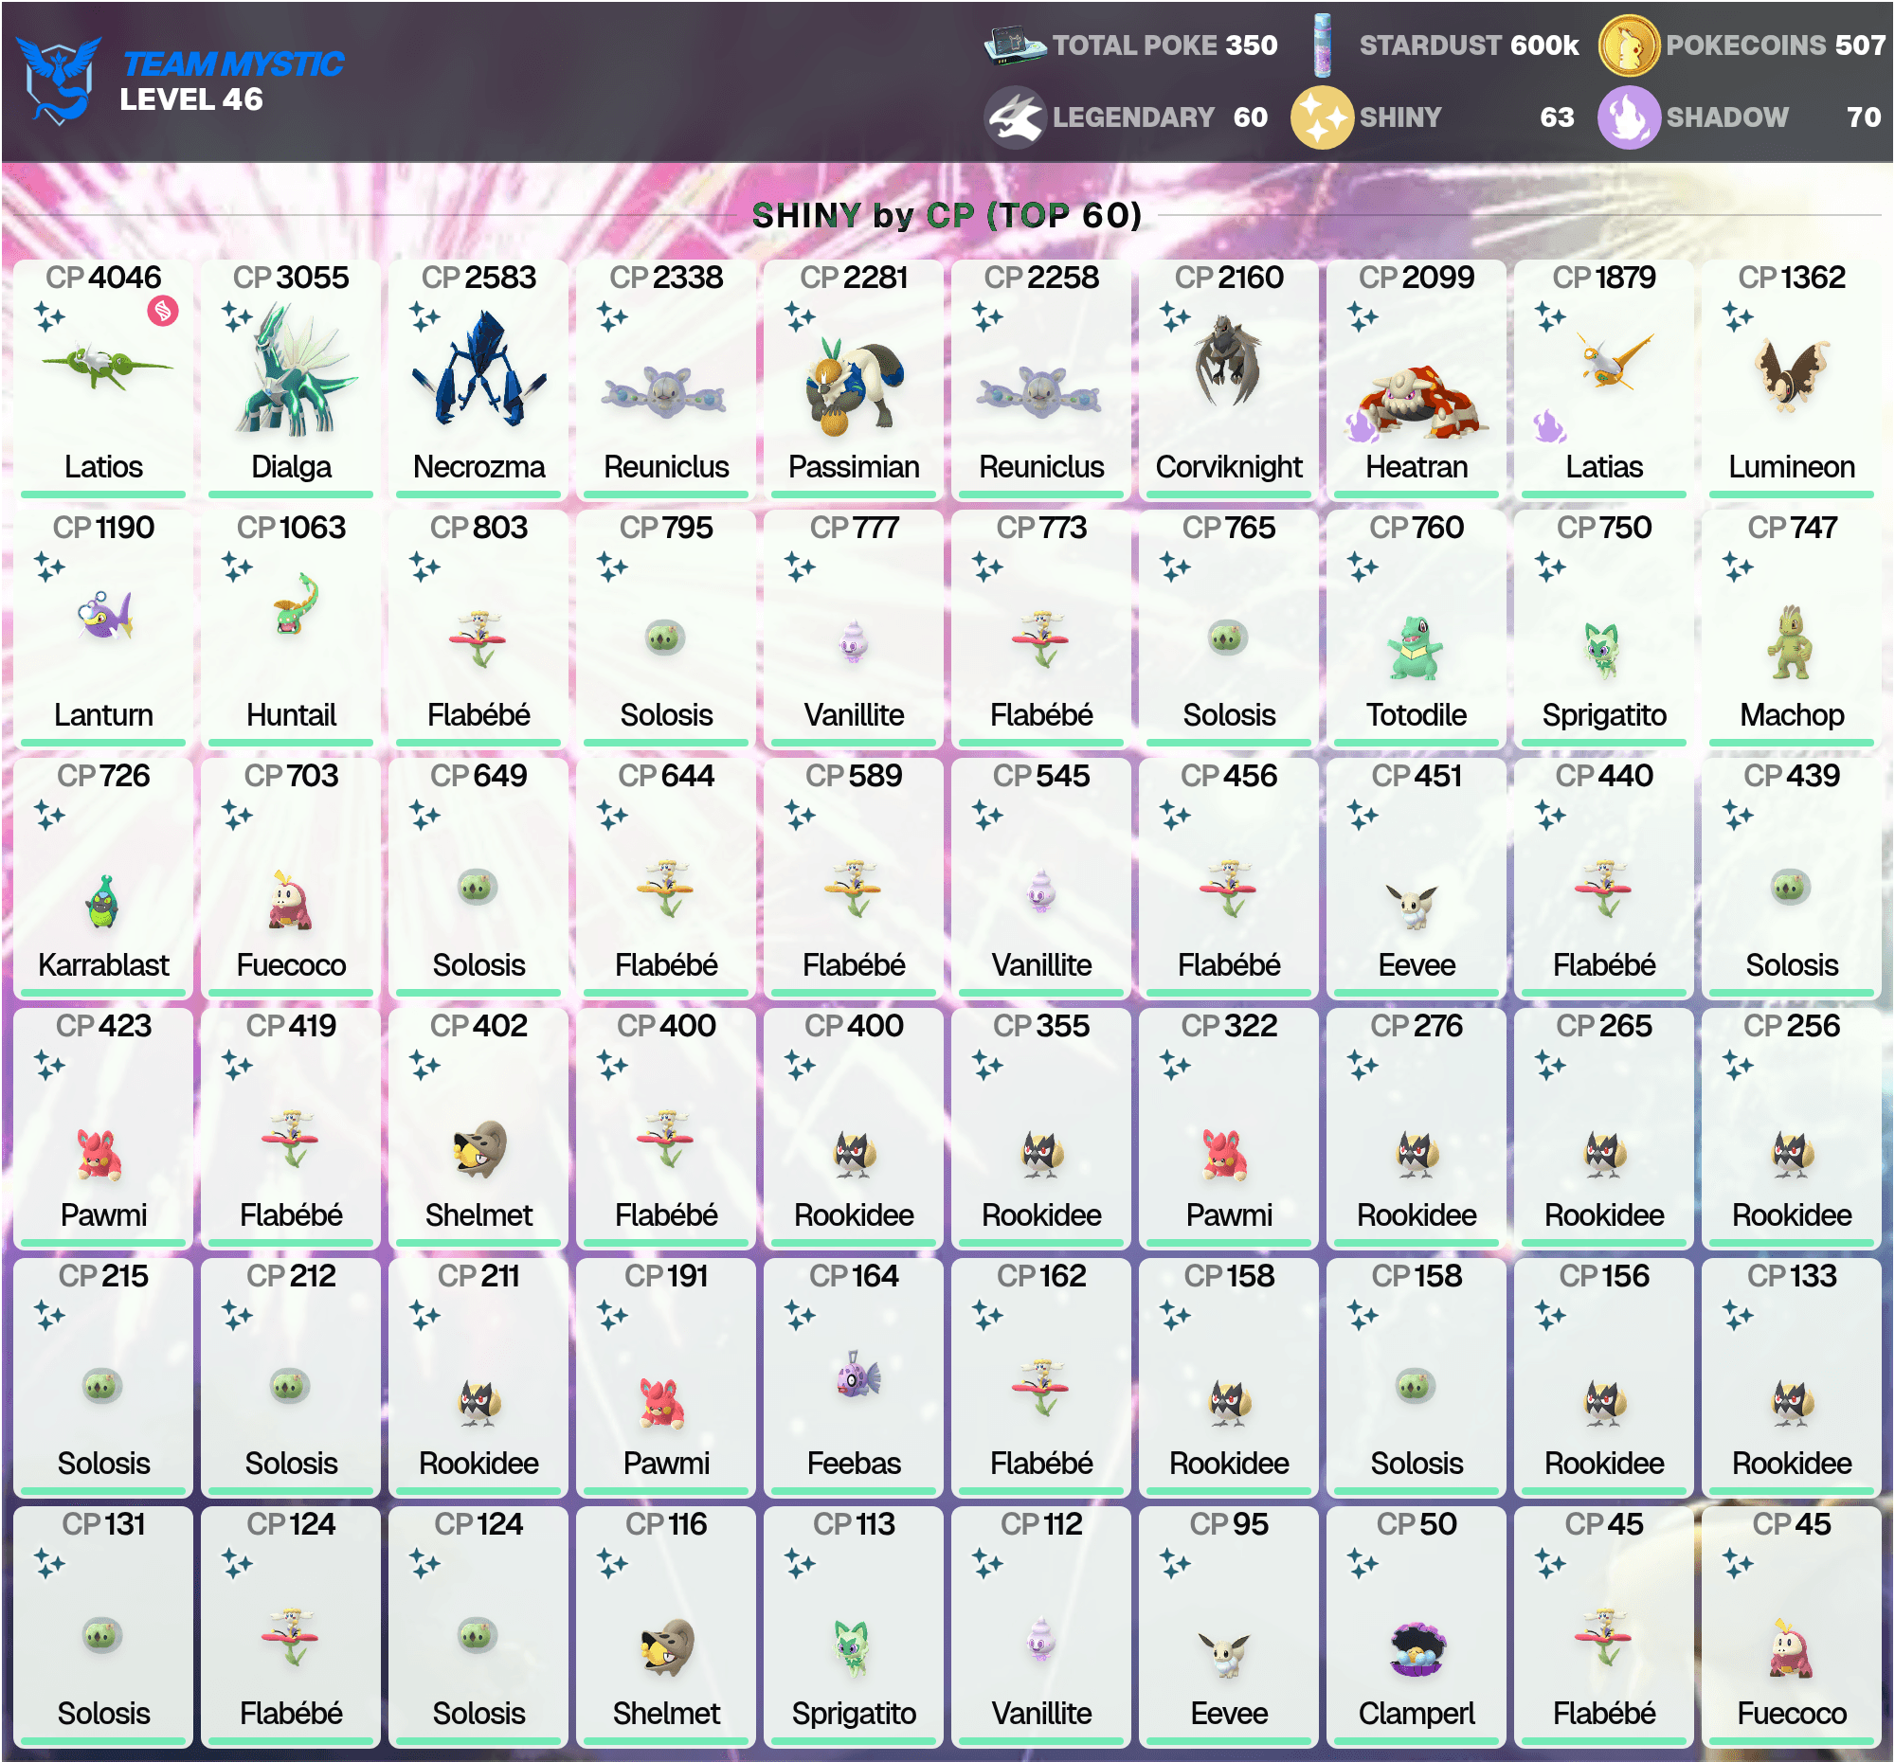Image resolution: width=1895 pixels, height=1762 pixels.
Task: Click the "CP 191" label
Action: tap(666, 1275)
